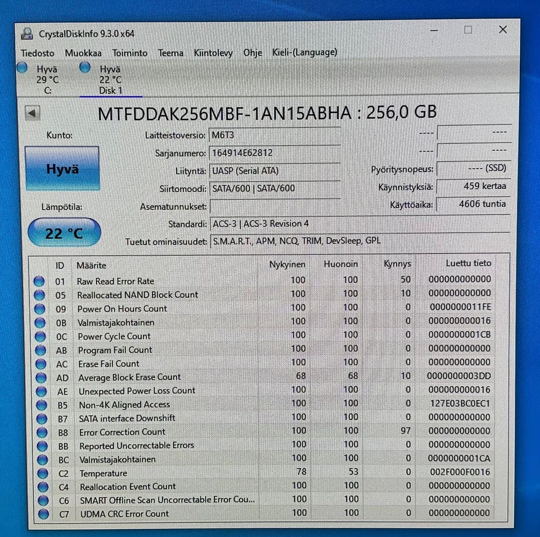Click the status orb for Reported Uncorrectable Errors
Viewport: 540px width, 537px height.
coord(42,446)
